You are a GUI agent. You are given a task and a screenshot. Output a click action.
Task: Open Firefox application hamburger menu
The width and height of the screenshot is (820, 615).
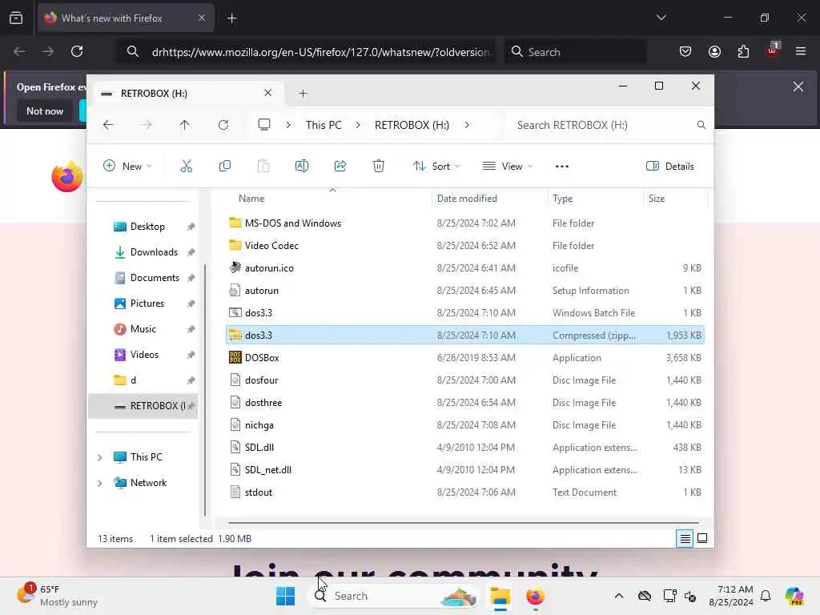point(801,51)
